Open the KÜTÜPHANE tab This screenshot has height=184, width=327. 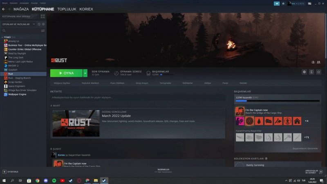coord(43,9)
